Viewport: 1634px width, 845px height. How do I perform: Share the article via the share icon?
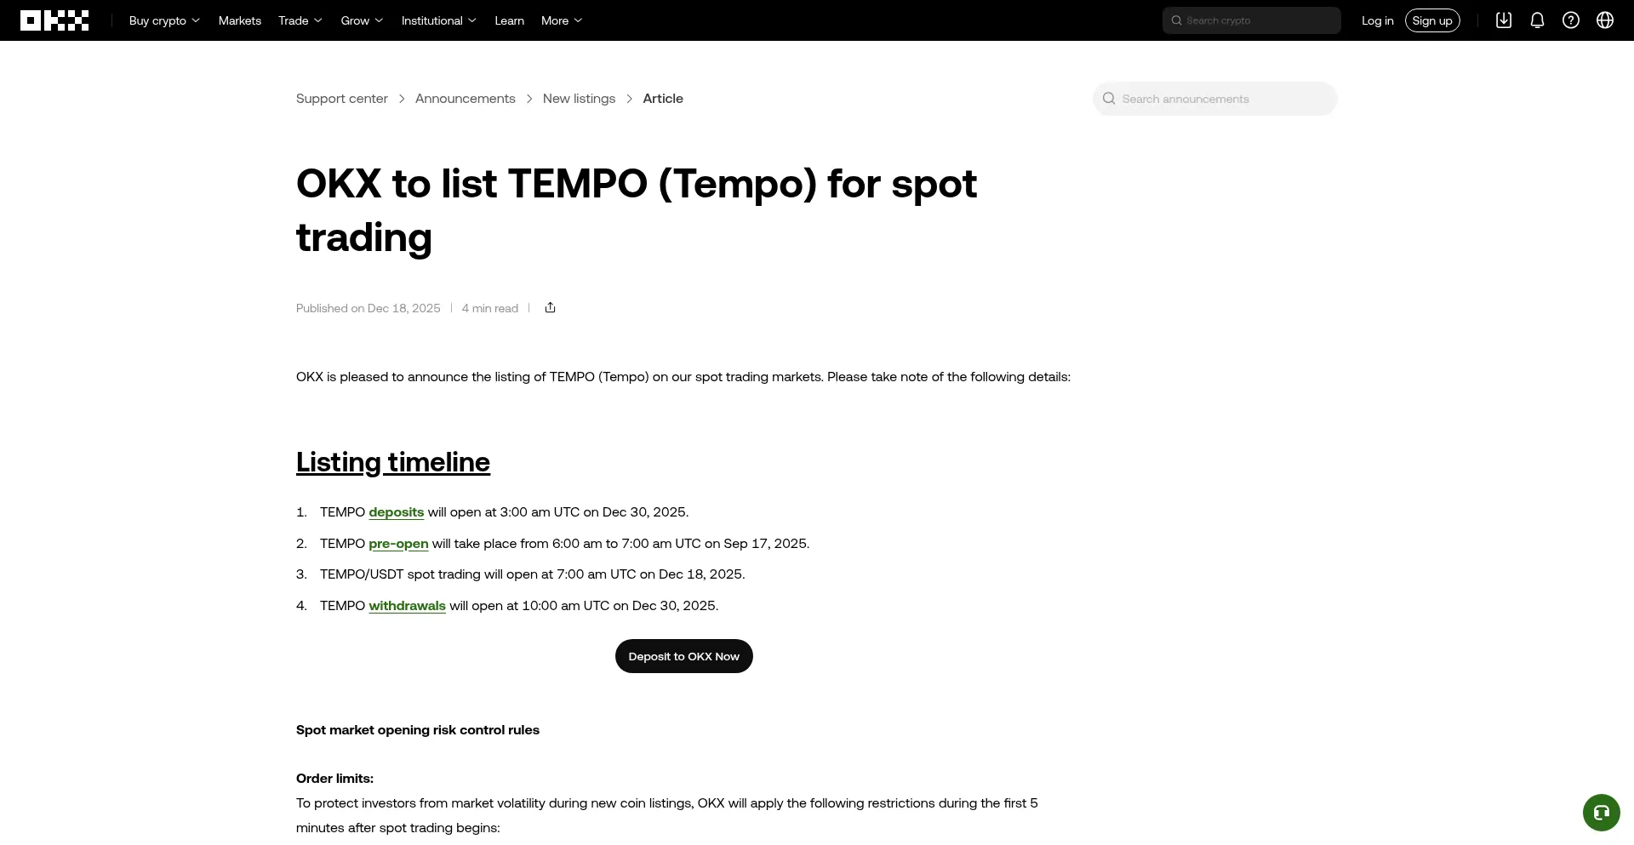(550, 307)
